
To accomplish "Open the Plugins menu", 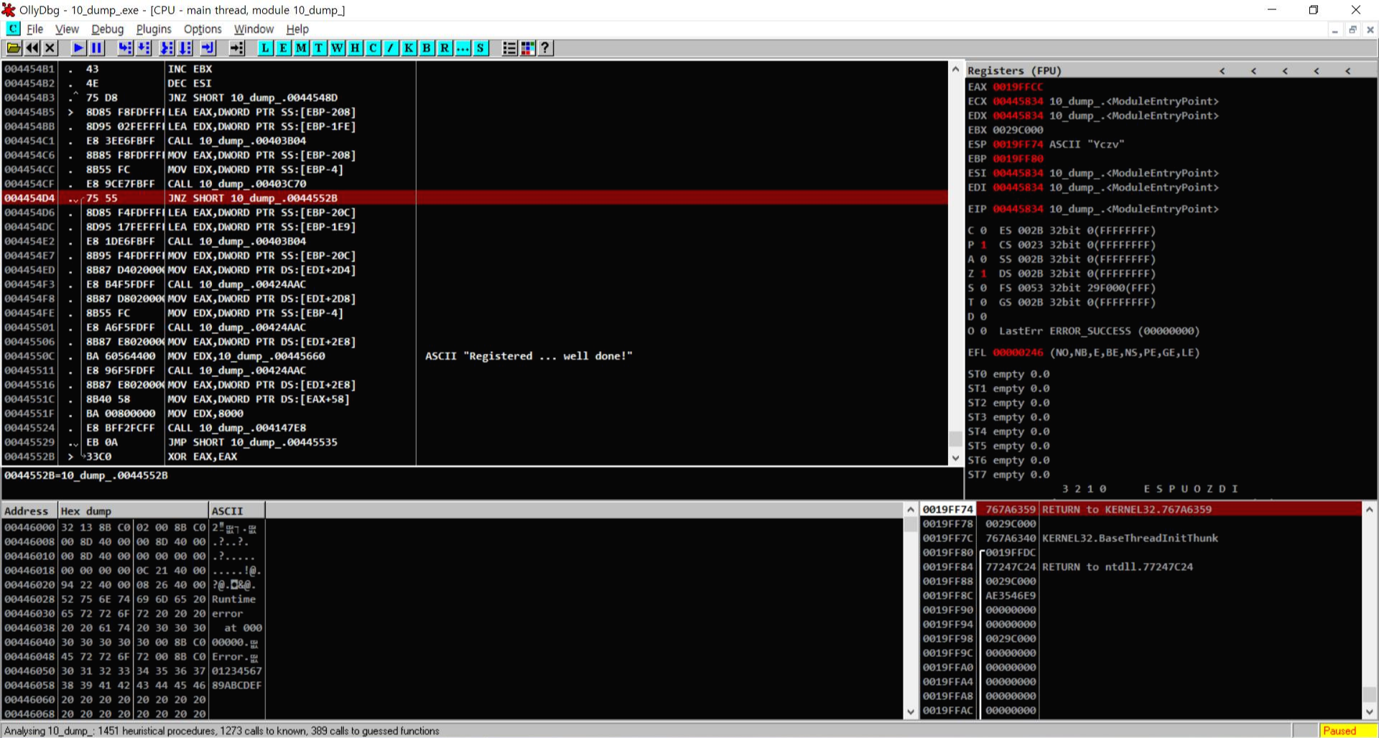I will click(154, 29).
